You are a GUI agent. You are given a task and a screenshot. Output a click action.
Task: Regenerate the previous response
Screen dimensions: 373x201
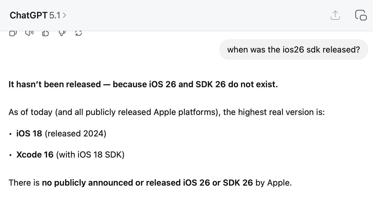click(78, 33)
